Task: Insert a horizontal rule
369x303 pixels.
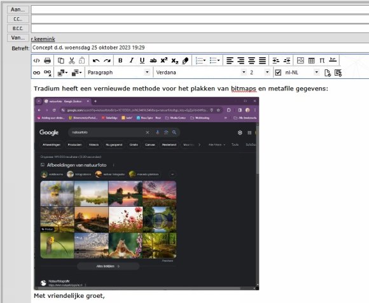Action: point(333,60)
